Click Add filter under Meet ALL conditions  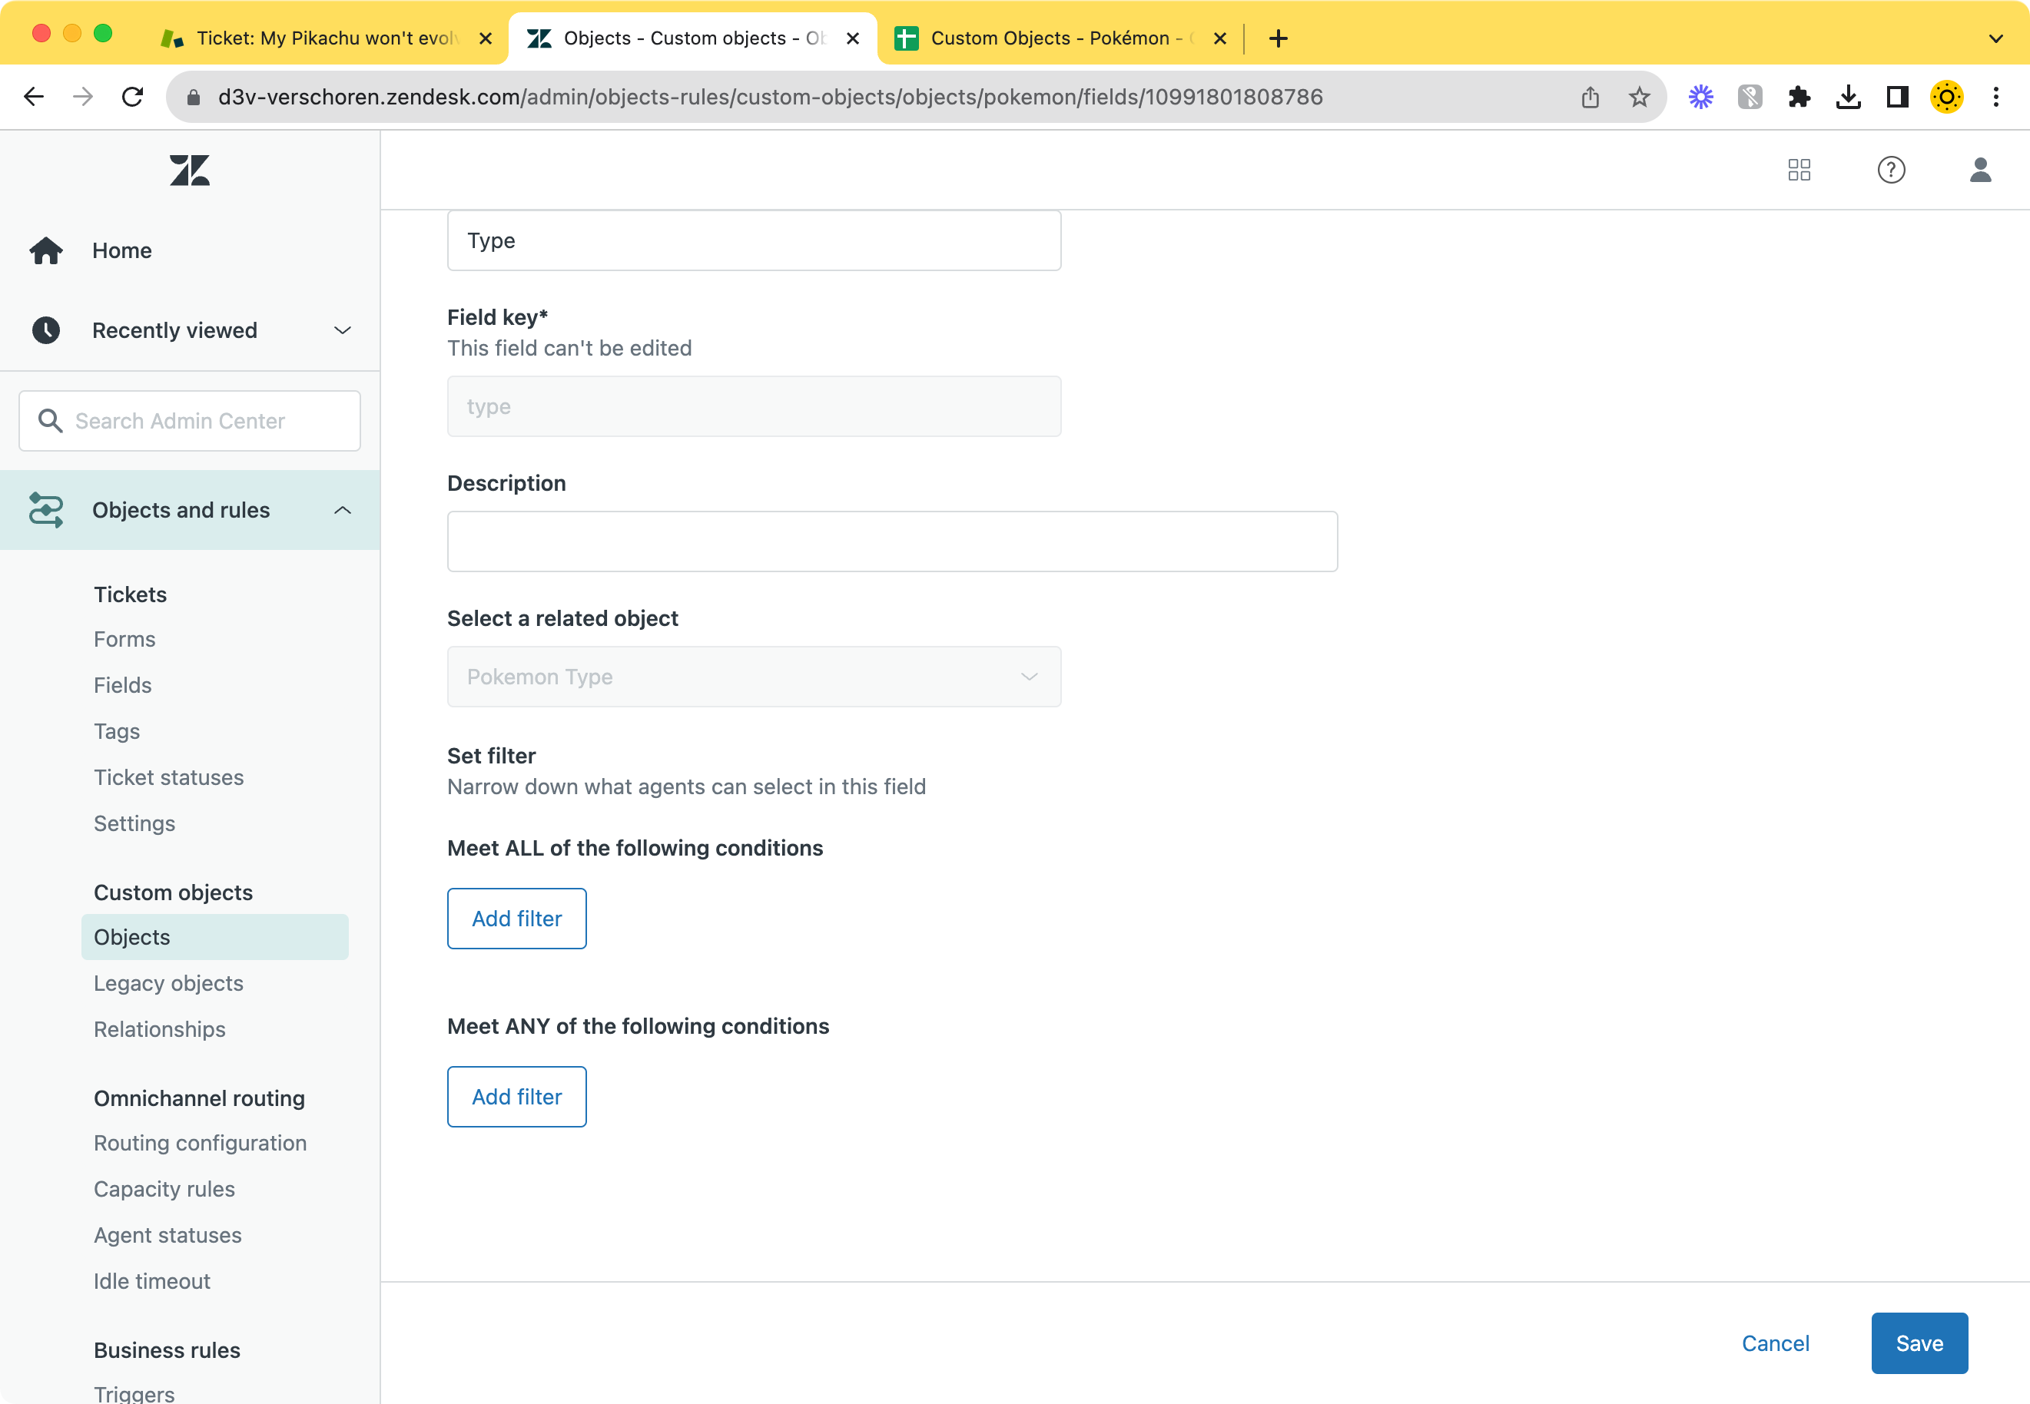(516, 919)
